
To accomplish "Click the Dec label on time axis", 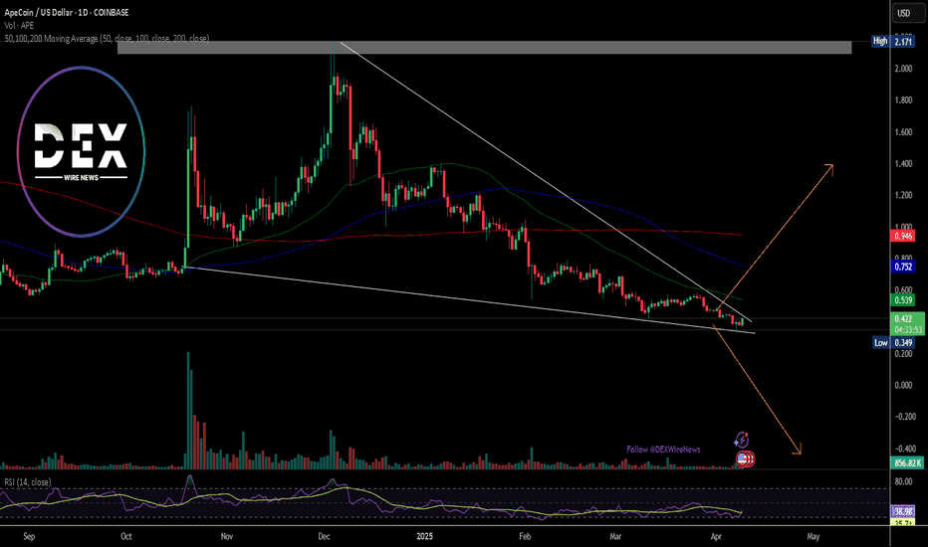I will 324,536.
